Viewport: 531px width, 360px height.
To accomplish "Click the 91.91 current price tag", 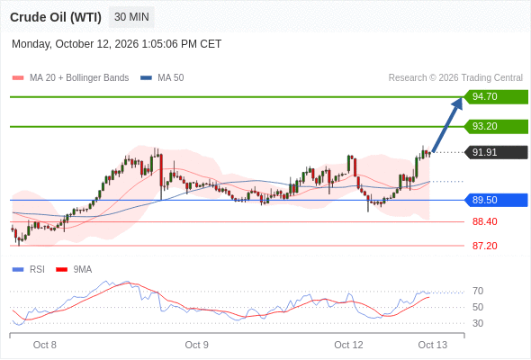I will (496, 152).
